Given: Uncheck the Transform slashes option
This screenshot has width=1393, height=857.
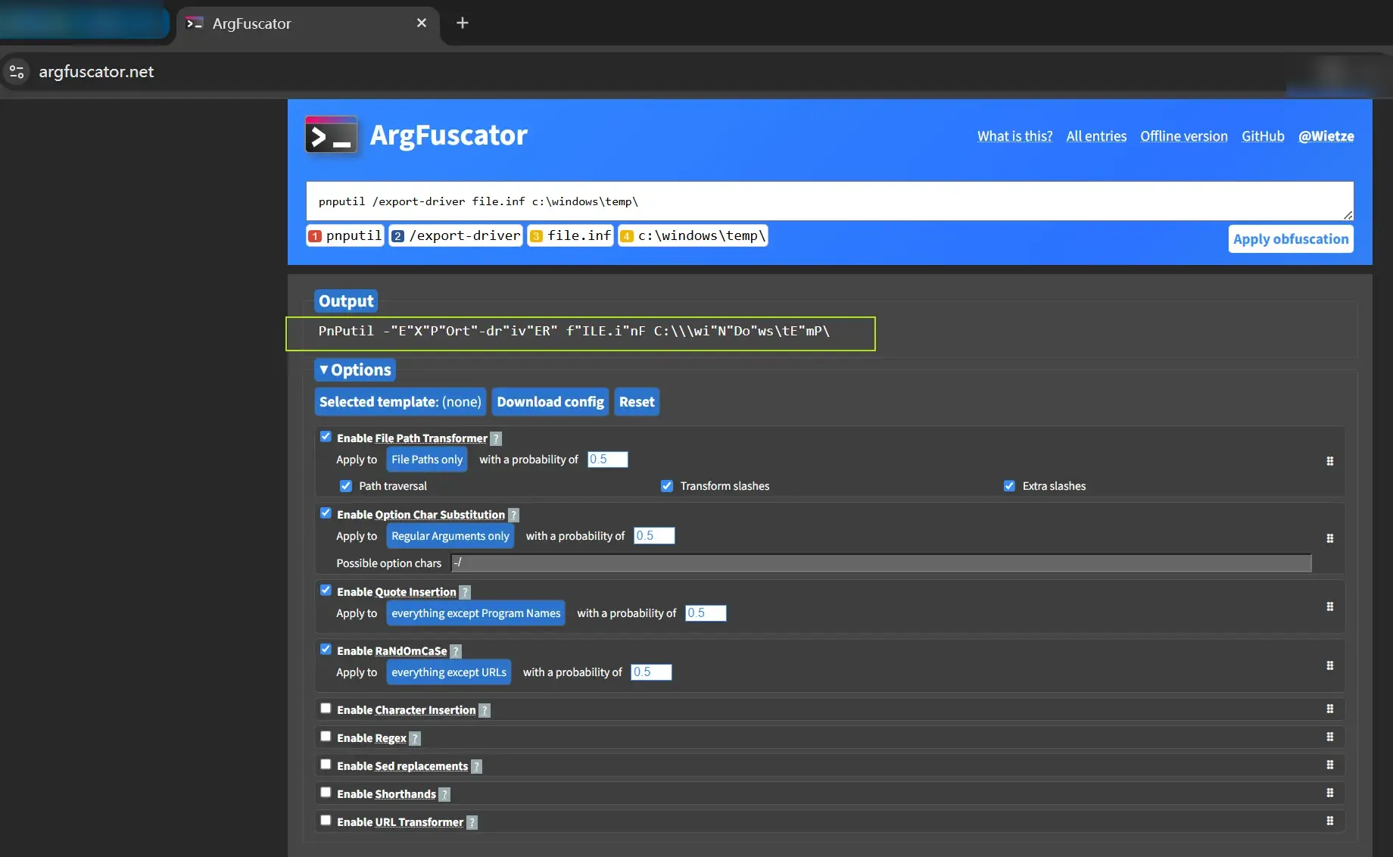Looking at the screenshot, I should tap(667, 486).
